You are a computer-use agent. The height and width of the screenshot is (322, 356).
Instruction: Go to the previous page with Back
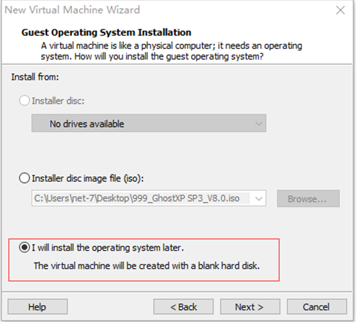(183, 307)
